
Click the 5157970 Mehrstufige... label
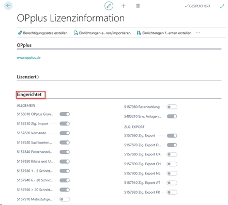pyautogui.click(x=35, y=199)
